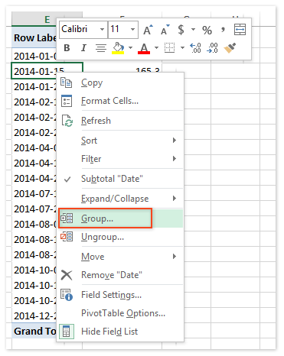Apply red font color
The image size is (284, 356).
[x=144, y=48]
